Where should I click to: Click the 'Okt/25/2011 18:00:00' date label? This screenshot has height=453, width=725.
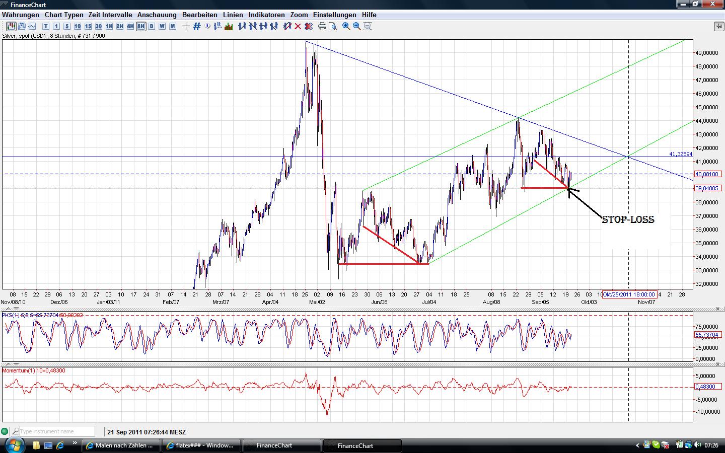pos(629,294)
